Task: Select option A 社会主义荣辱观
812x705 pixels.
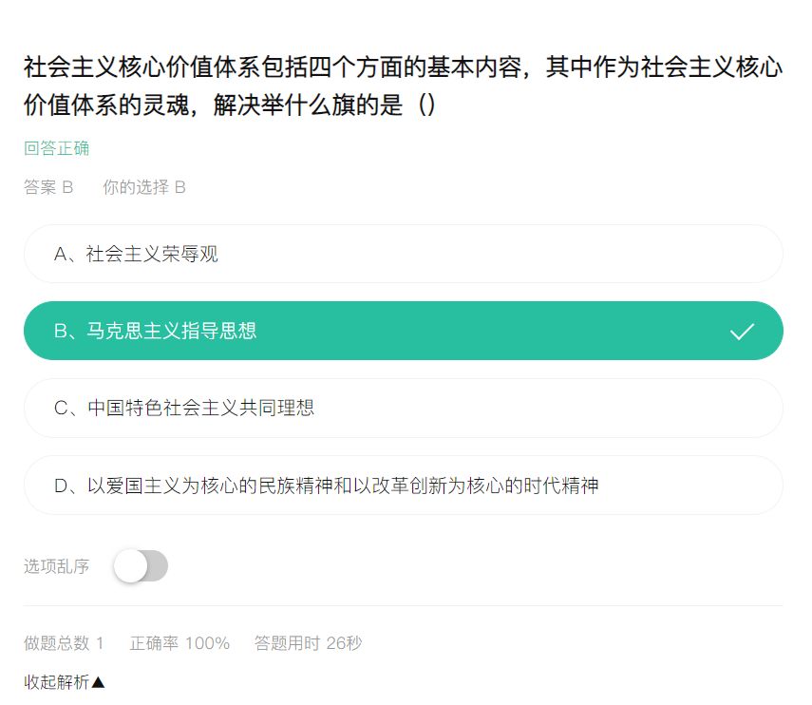Action: click(x=404, y=254)
